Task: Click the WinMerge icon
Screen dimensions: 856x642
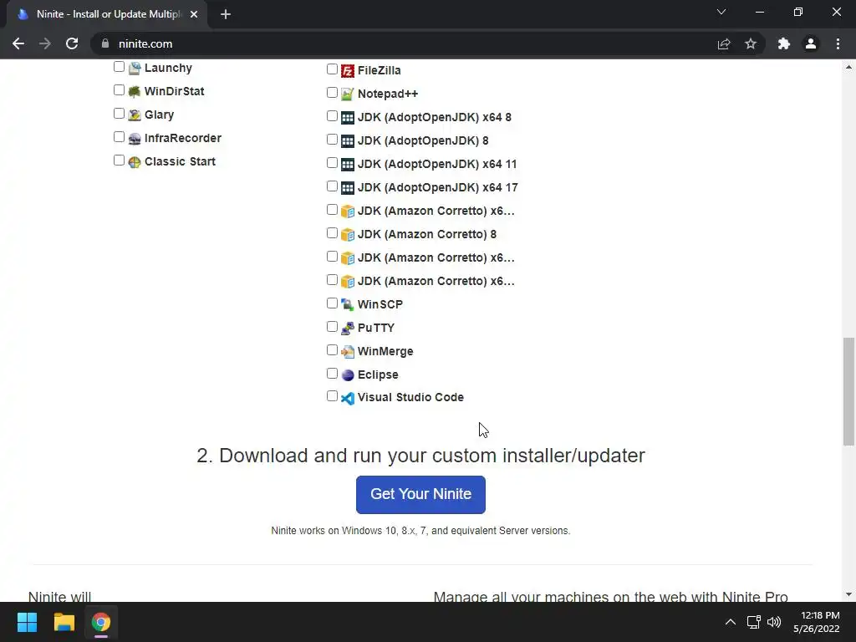Action: point(348,352)
